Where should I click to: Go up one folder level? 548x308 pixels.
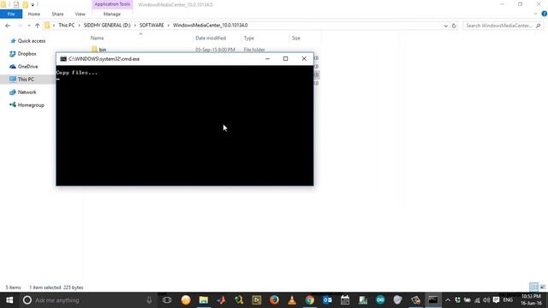point(38,26)
